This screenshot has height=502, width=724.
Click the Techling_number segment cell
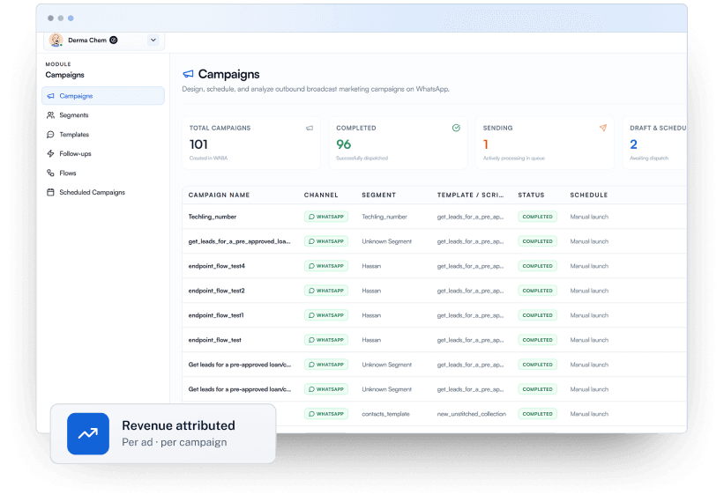pyautogui.click(x=384, y=218)
